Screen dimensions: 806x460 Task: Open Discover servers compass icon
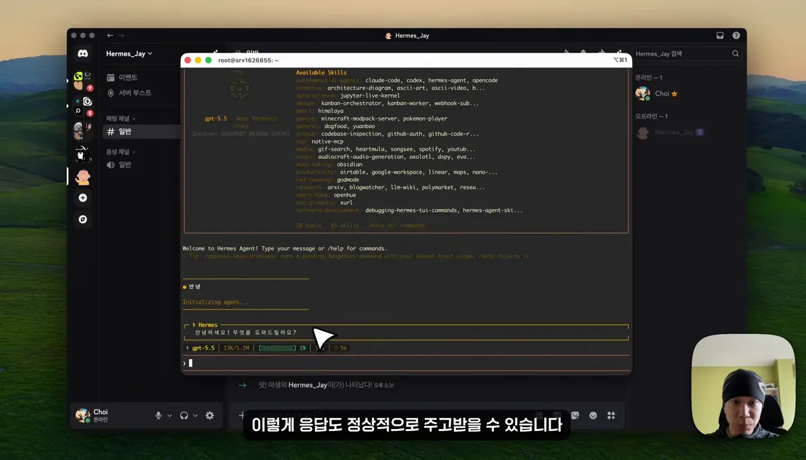(x=82, y=219)
